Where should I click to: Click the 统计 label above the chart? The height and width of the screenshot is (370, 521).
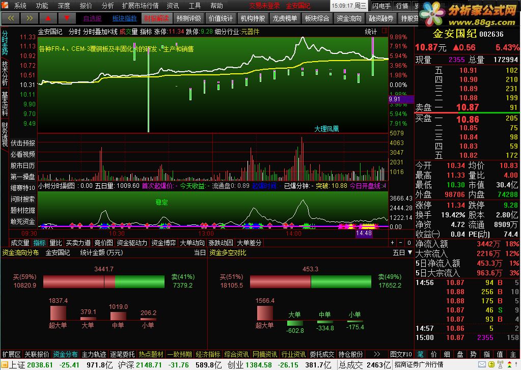point(371,32)
